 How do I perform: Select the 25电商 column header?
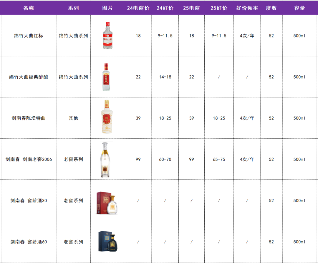coord(191,8)
